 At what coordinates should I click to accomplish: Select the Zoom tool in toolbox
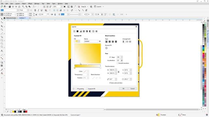(2, 30)
